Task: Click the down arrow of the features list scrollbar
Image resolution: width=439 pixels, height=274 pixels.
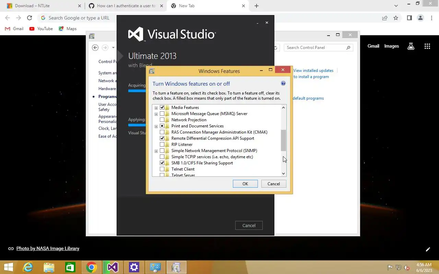Action: pyautogui.click(x=283, y=174)
